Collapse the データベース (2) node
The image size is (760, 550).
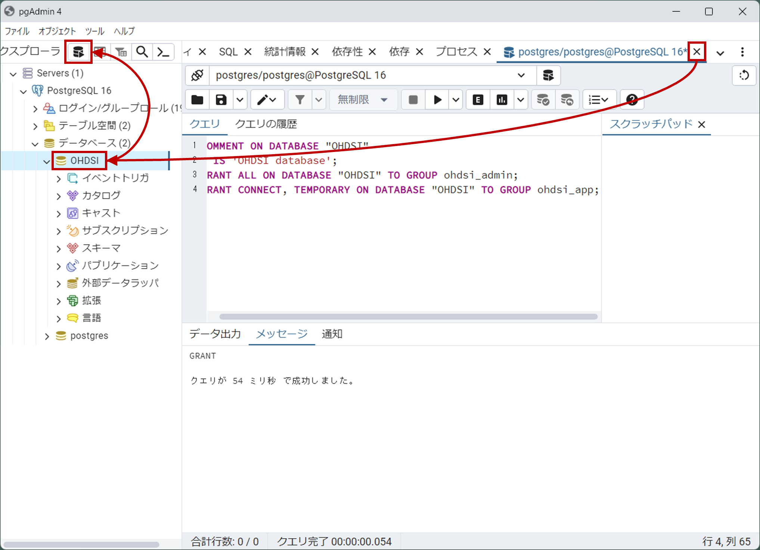tap(35, 144)
